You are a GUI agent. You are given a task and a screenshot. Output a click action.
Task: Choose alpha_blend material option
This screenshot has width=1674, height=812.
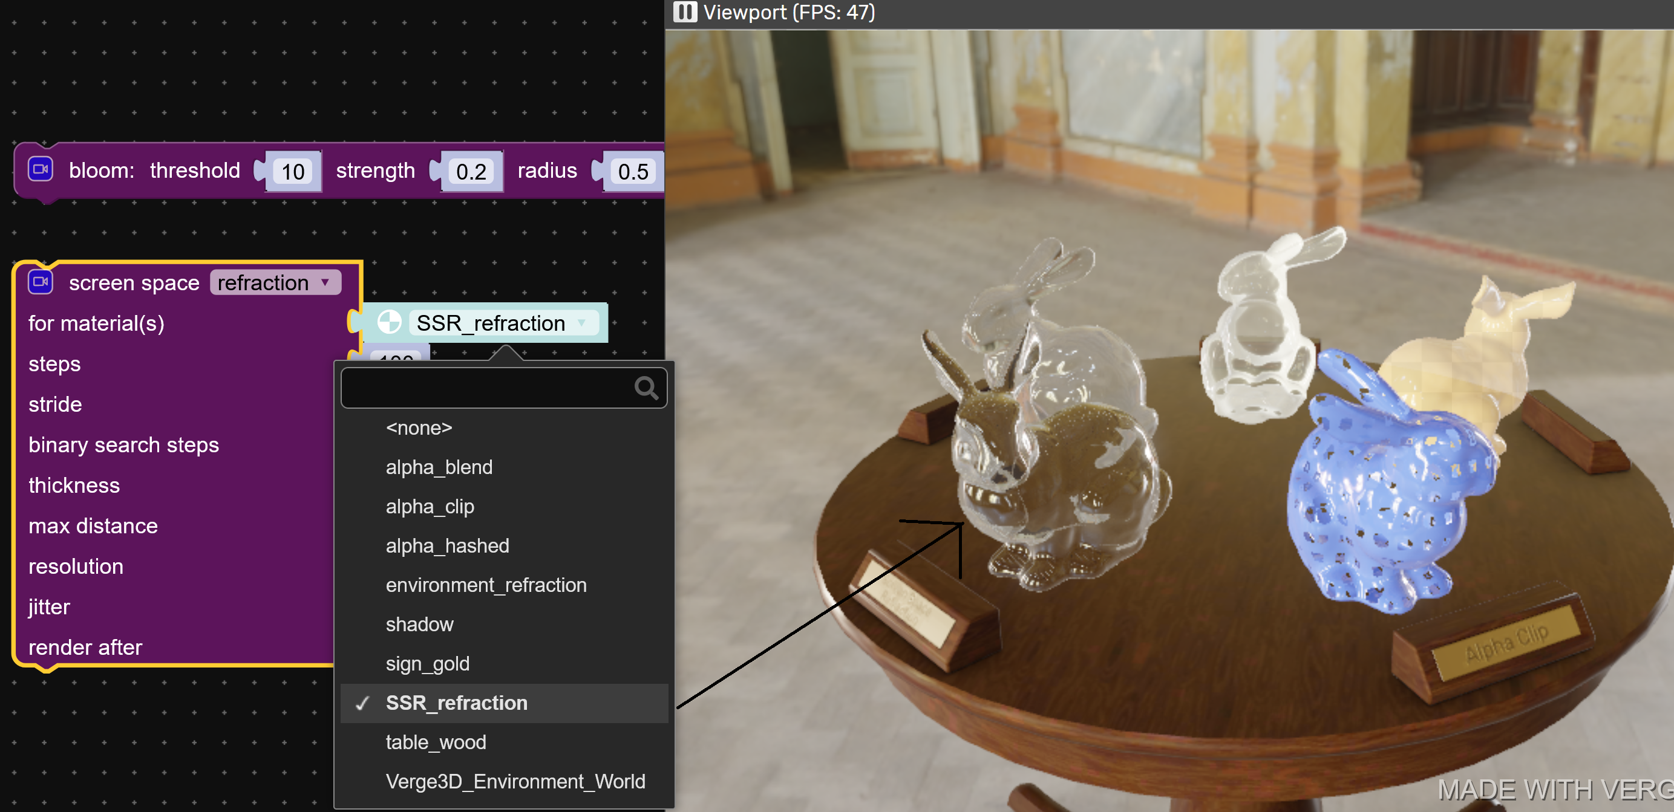tap(439, 467)
